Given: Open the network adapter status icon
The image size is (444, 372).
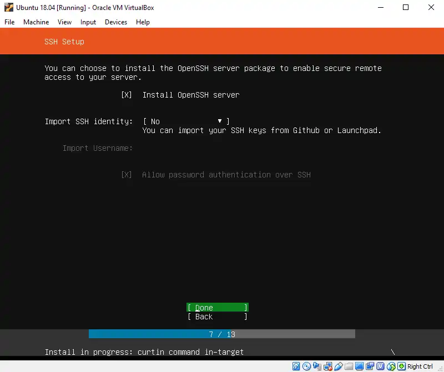Looking at the screenshot, I should (x=327, y=366).
